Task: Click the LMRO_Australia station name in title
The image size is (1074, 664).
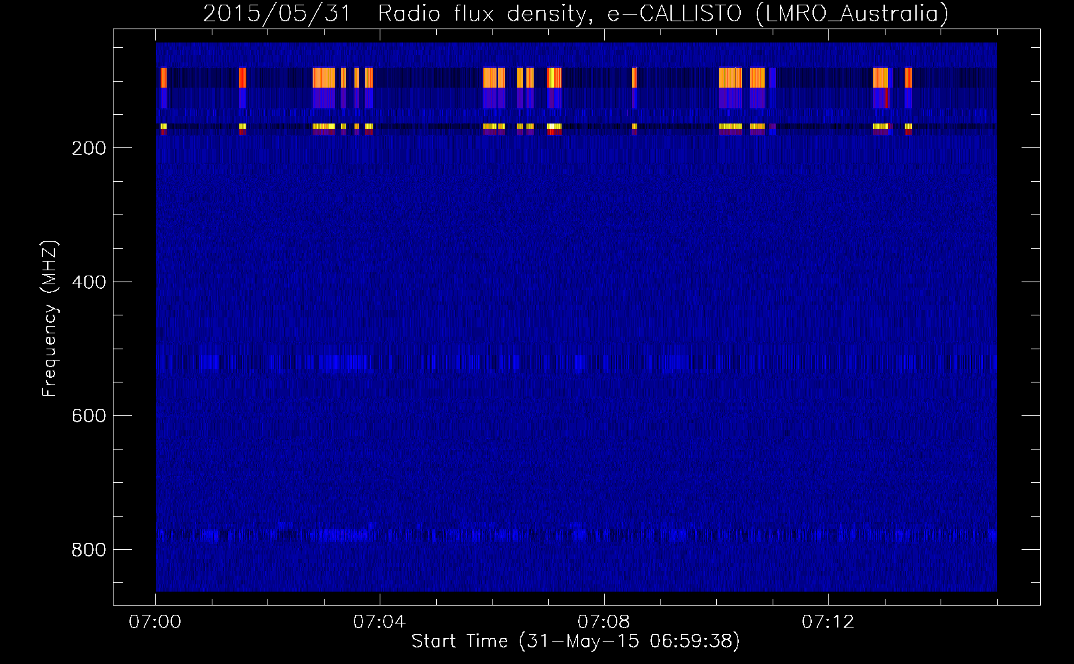Action: [x=853, y=13]
